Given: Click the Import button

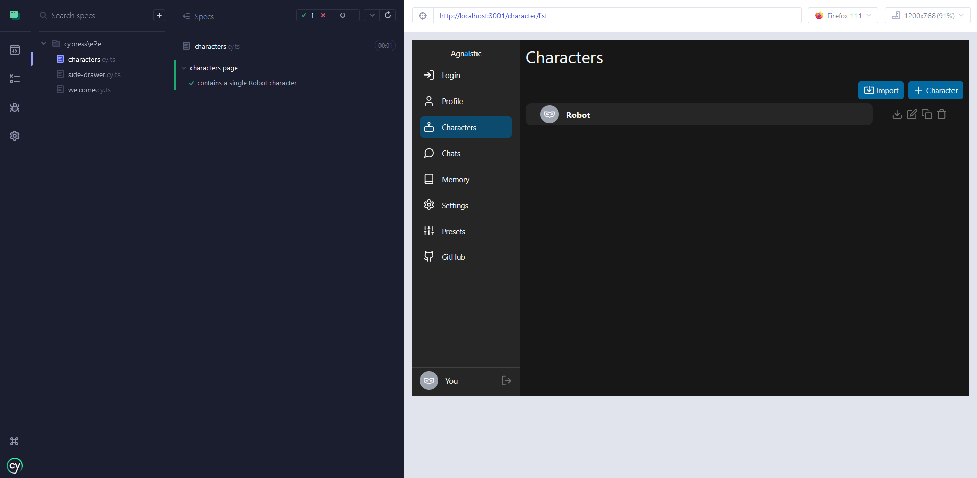Looking at the screenshot, I should pos(881,90).
